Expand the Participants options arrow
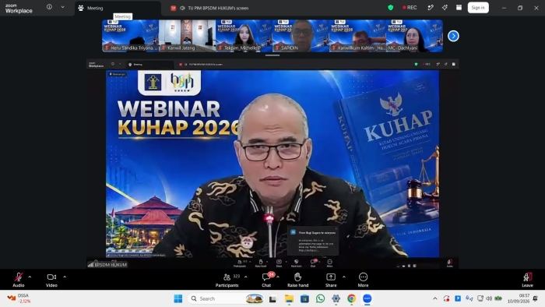The width and height of the screenshot is (545, 307). click(246, 277)
